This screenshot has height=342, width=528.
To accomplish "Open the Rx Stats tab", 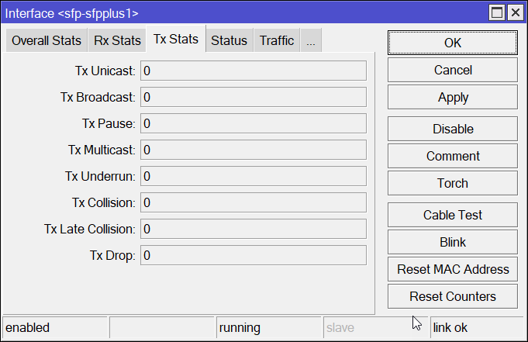I will (x=117, y=41).
